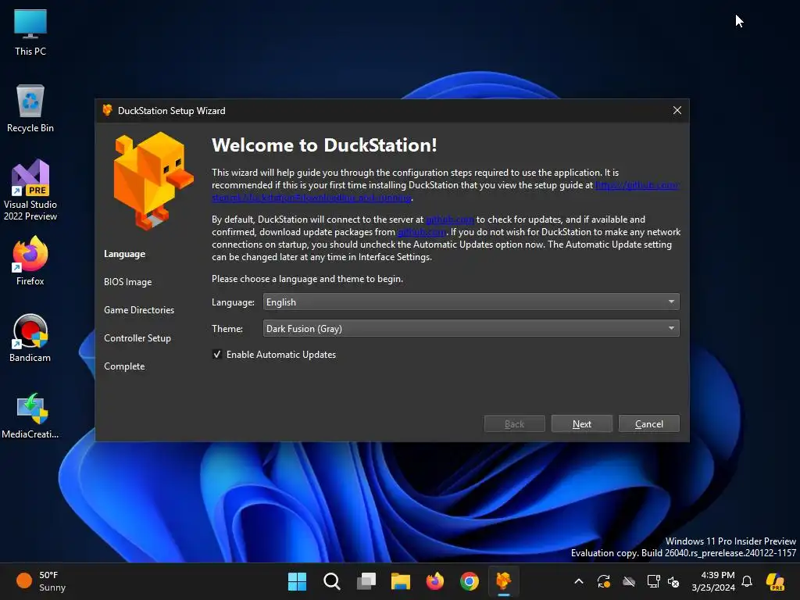Click the 'Welcome to DuckStation!' heading
Viewport: 800px width, 600px height.
[x=324, y=145]
